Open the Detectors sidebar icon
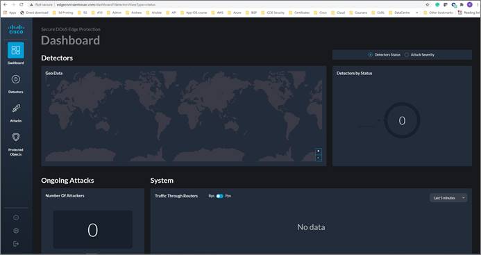Image resolution: width=481 pixels, height=255 pixels. coord(16,79)
